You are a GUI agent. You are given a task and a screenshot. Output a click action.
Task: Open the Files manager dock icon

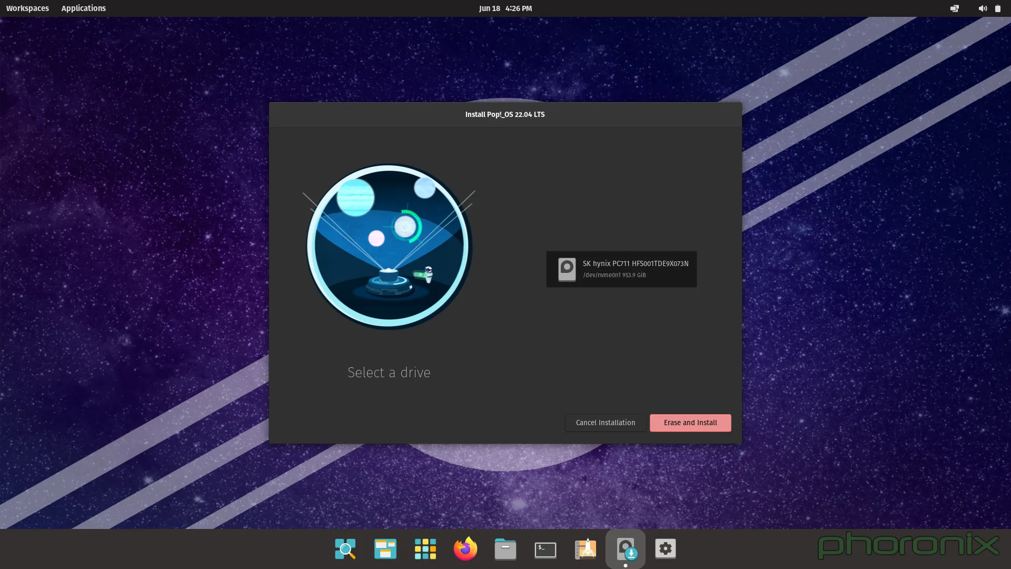coord(506,549)
